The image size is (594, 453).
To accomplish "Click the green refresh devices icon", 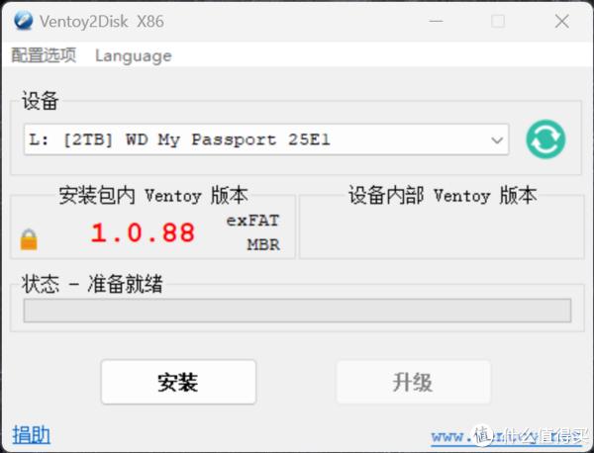I will (545, 138).
